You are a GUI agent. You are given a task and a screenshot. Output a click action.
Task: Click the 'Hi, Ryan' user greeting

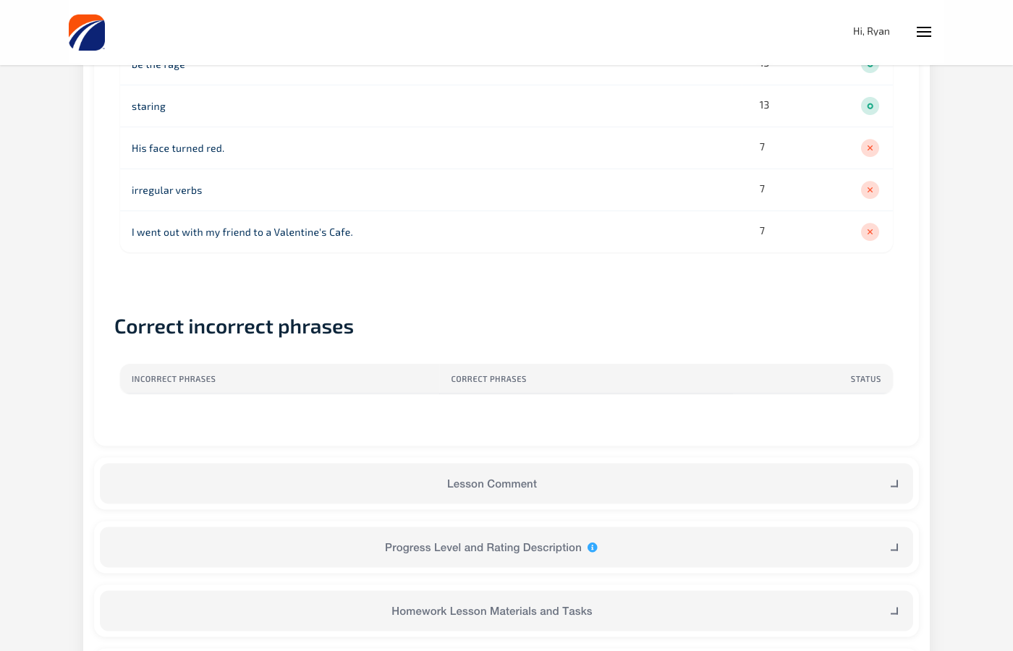pyautogui.click(x=871, y=32)
